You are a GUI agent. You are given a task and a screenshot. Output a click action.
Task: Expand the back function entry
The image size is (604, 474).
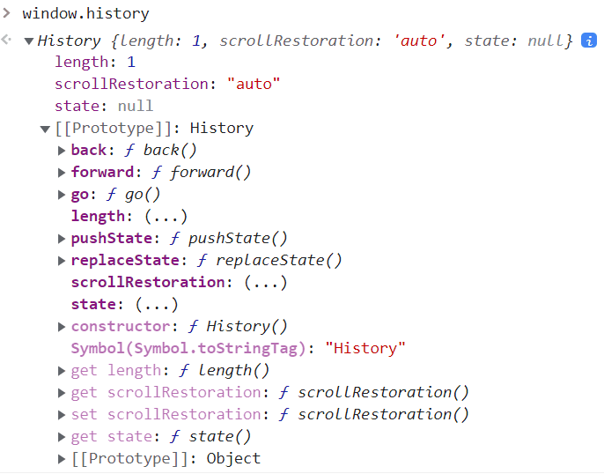pos(62,151)
